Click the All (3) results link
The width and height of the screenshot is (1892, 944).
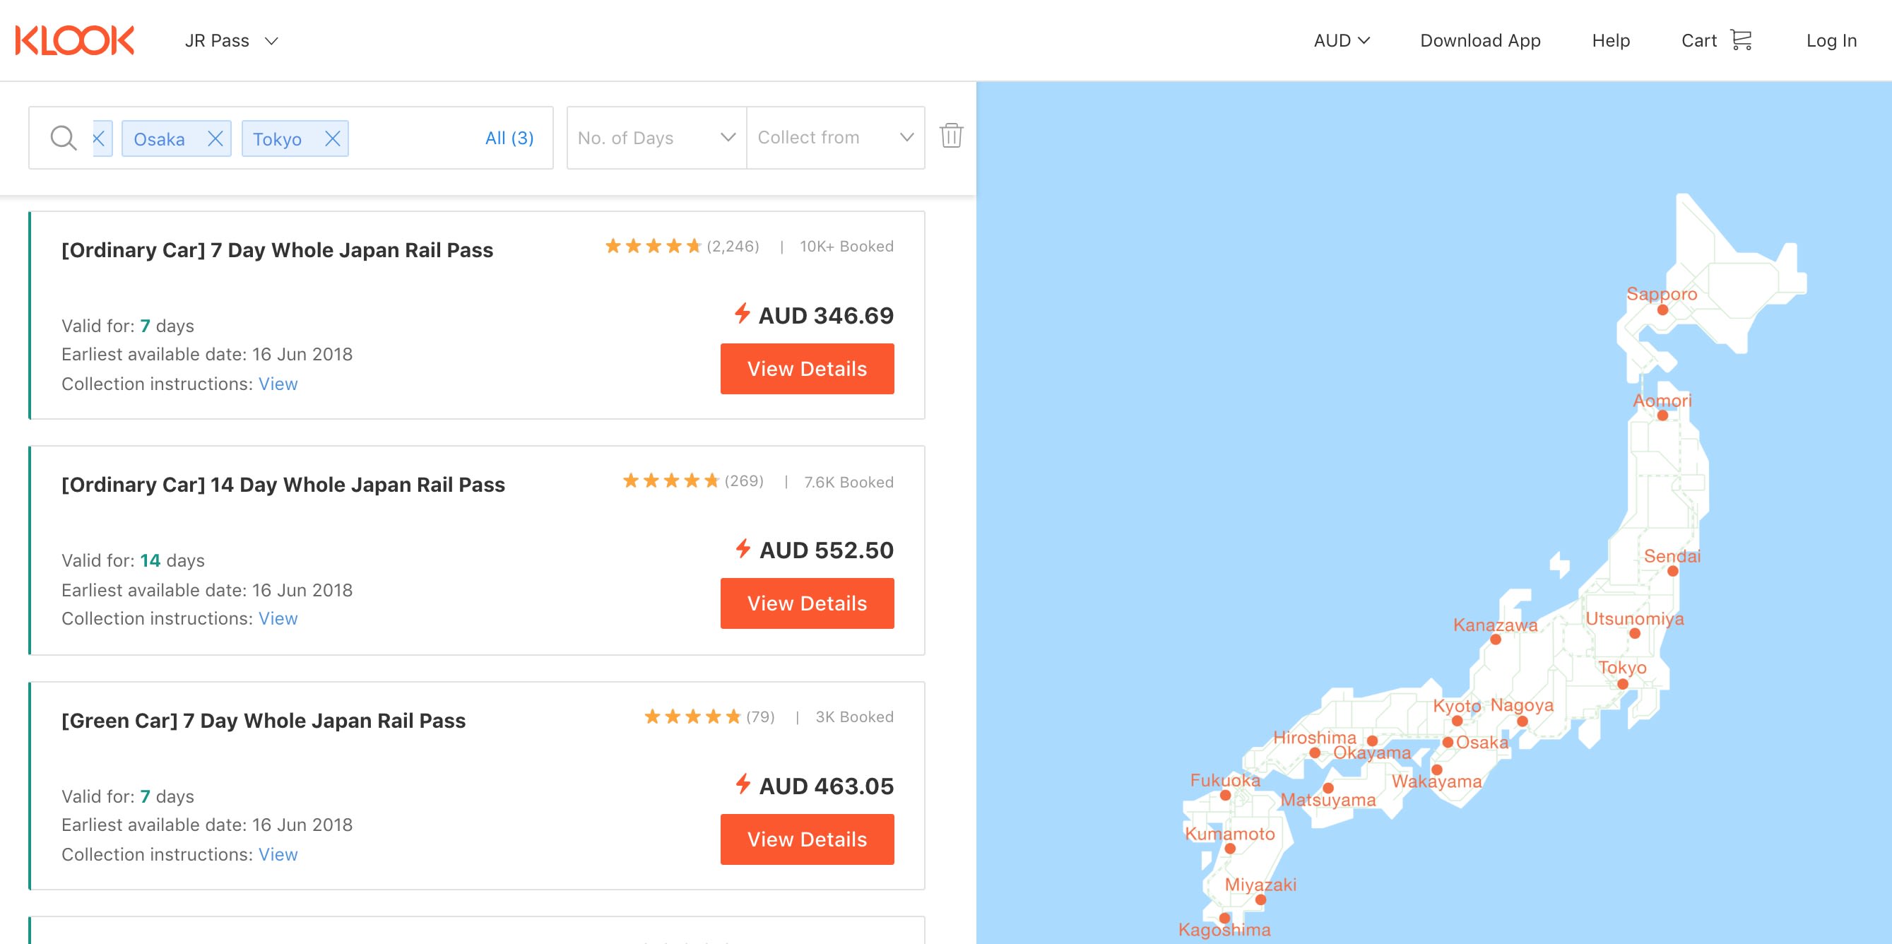coord(509,137)
